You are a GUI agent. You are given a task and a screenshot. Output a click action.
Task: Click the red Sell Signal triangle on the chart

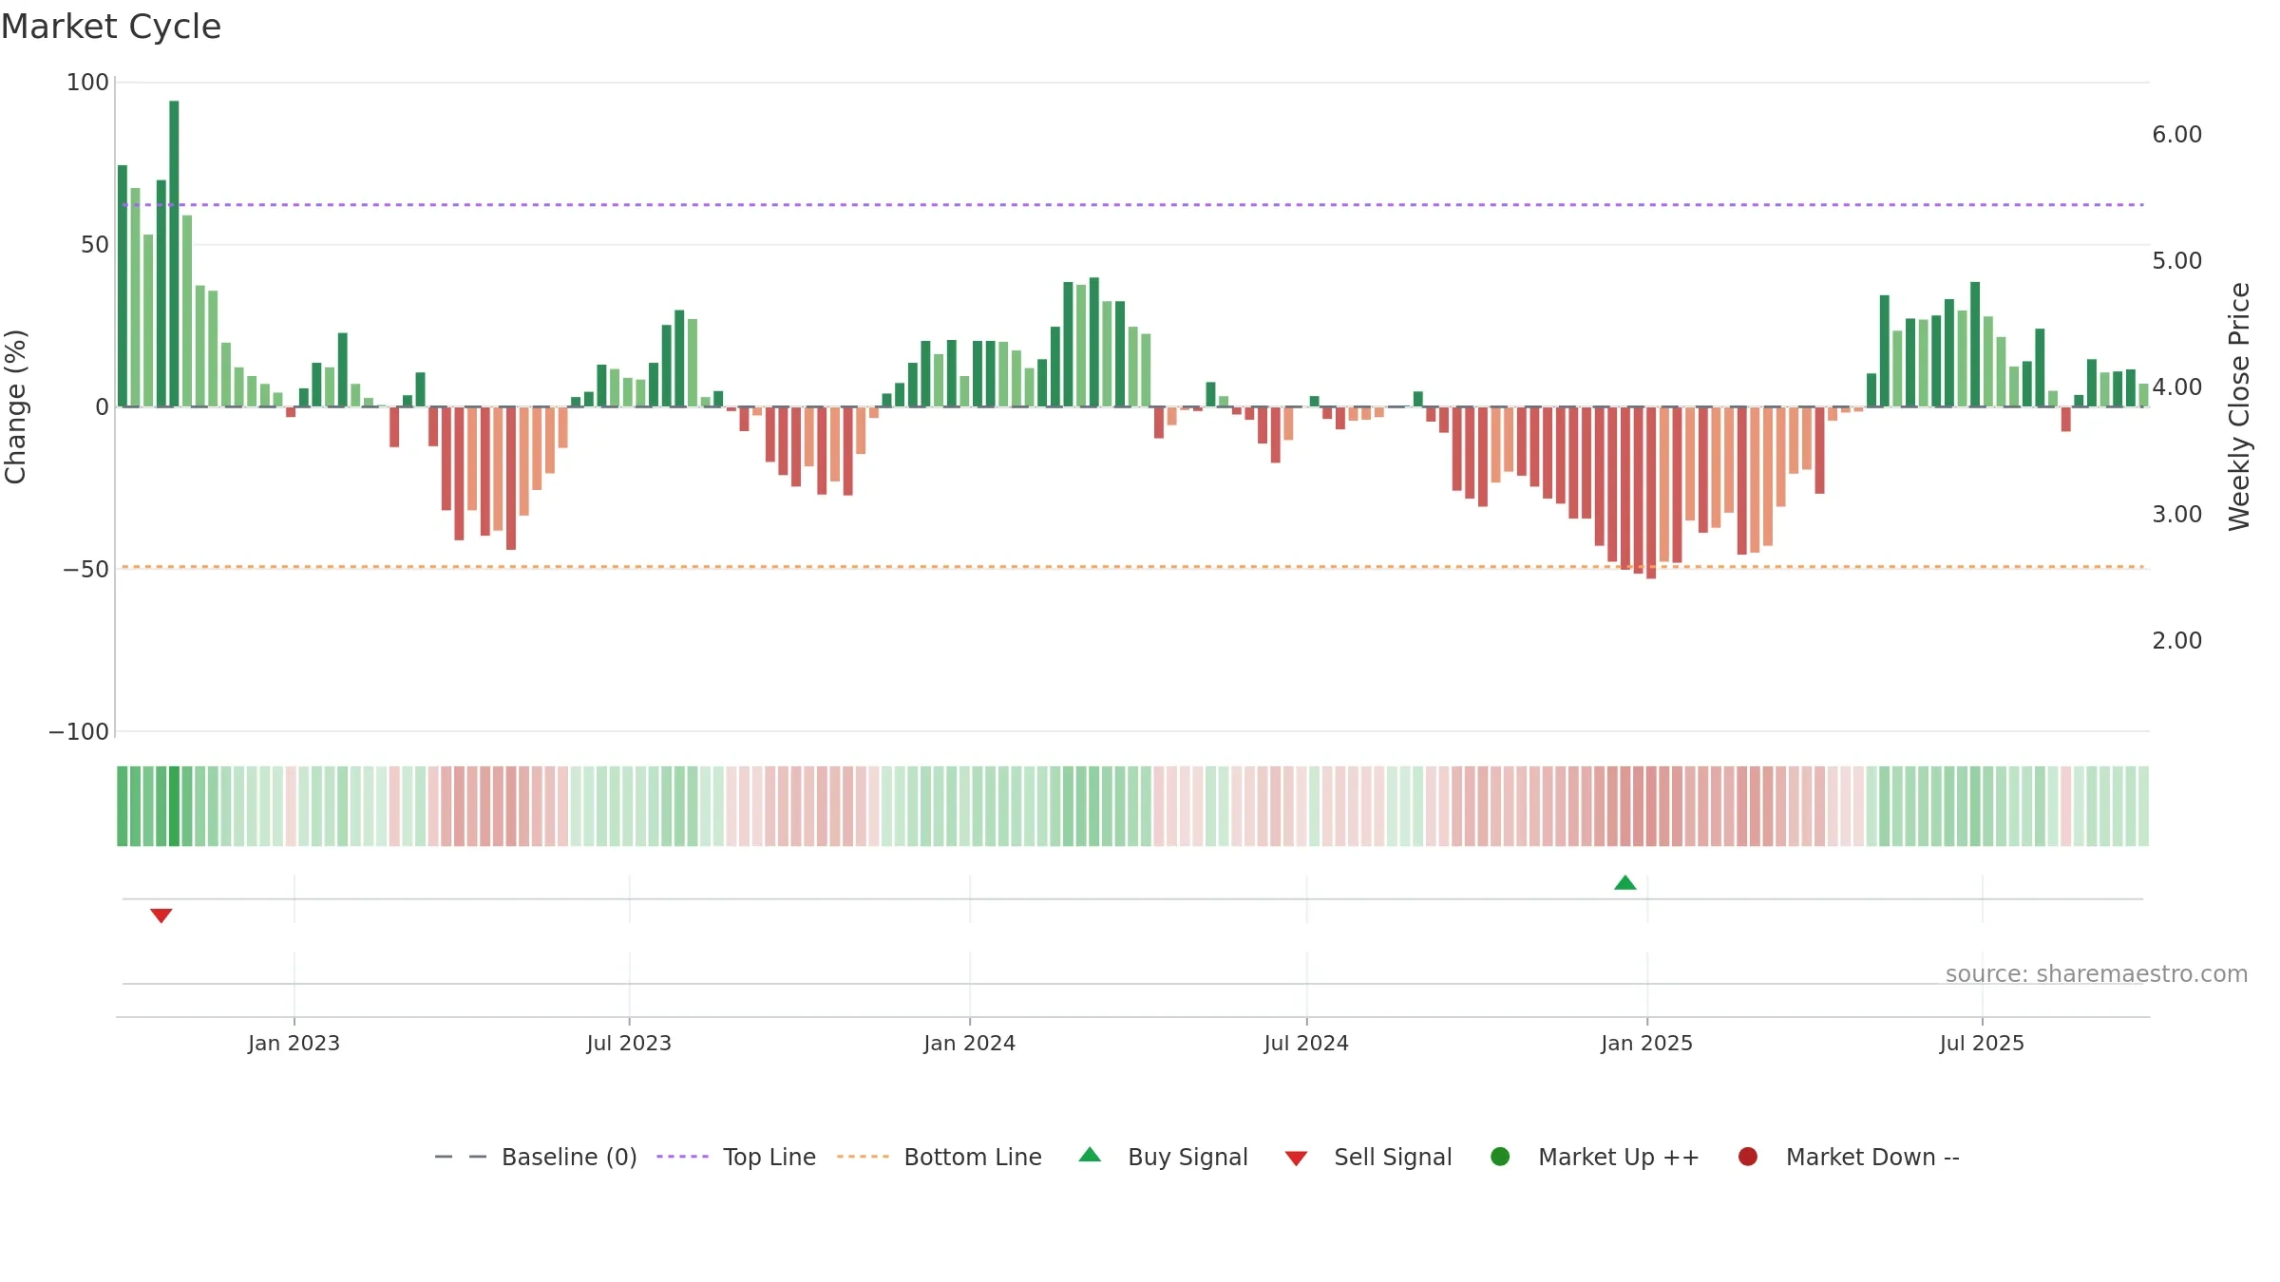point(161,915)
